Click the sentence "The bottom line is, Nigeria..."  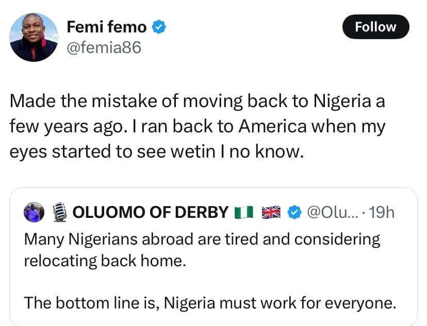210,304
